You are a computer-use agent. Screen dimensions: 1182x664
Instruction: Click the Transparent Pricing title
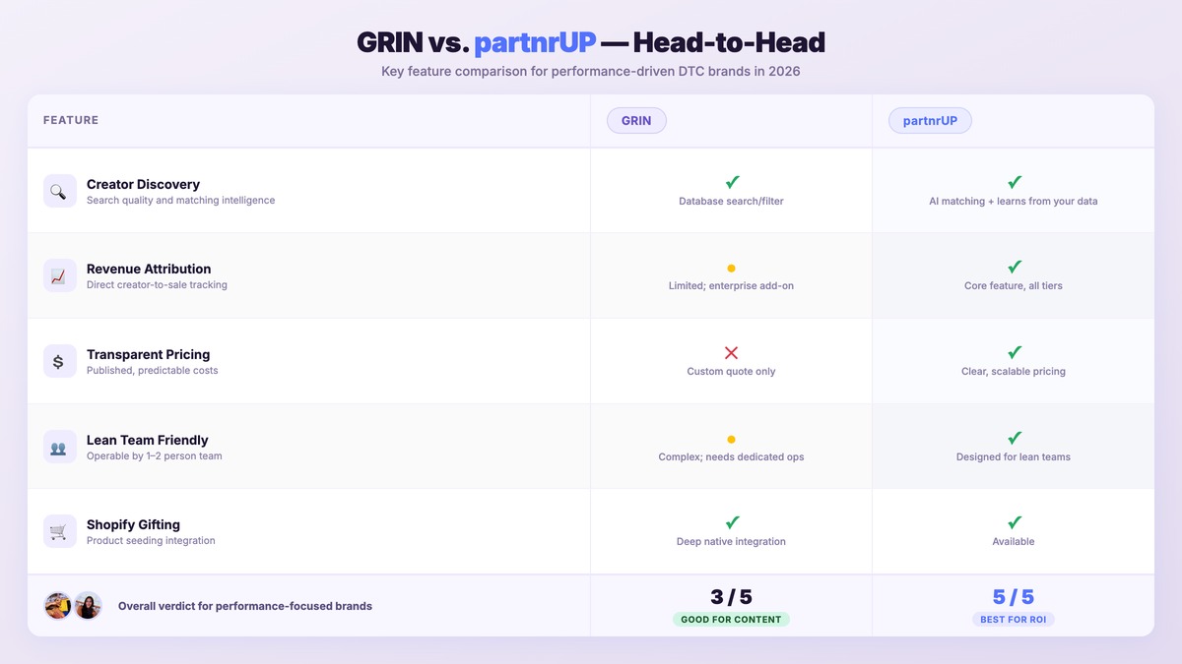click(x=148, y=354)
